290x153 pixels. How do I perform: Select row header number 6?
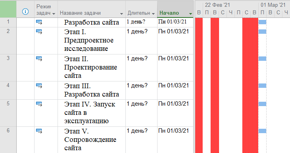coord(8,140)
